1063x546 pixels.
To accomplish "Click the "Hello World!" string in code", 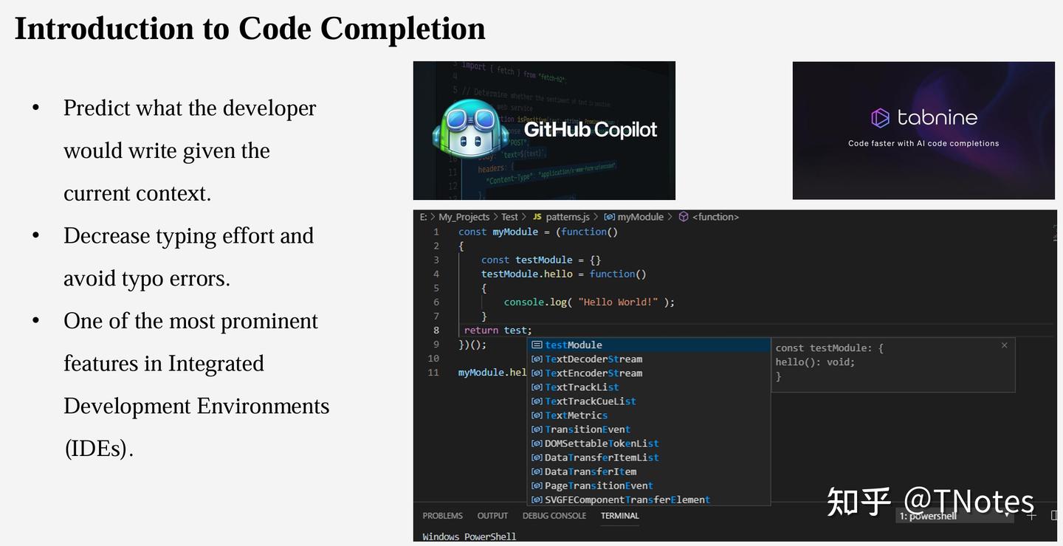I will (618, 303).
